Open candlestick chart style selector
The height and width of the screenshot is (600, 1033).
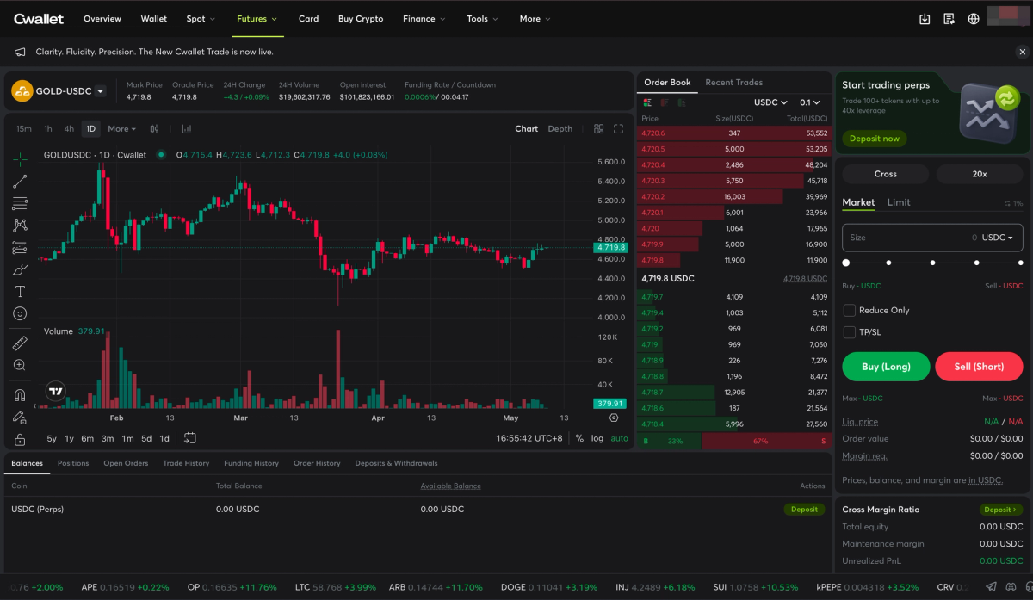pyautogui.click(x=154, y=129)
